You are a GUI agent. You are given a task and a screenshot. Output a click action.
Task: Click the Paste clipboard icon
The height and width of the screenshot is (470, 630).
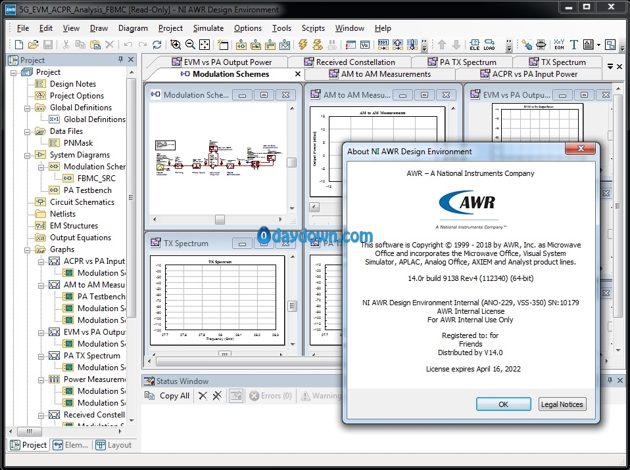pyautogui.click(x=95, y=45)
